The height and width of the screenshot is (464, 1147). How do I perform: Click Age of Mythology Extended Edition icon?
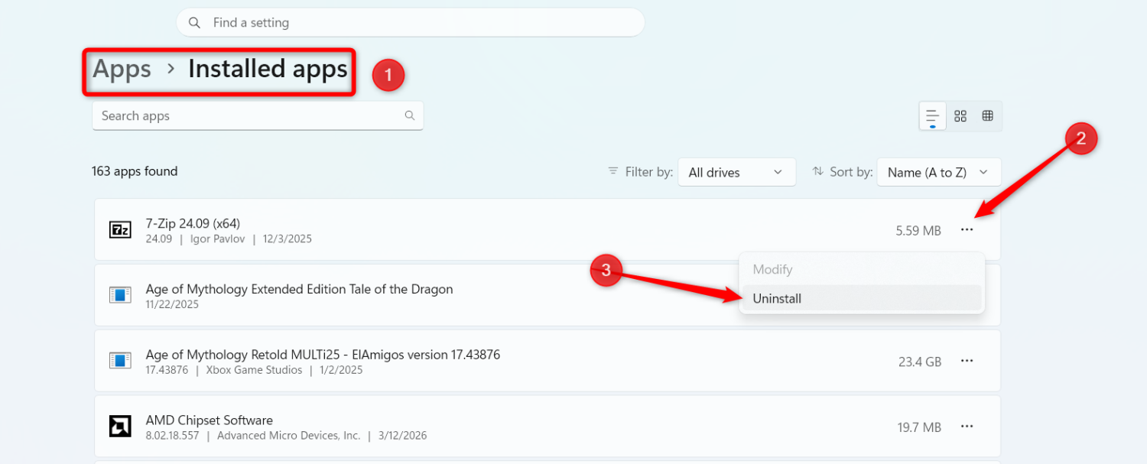pyautogui.click(x=120, y=295)
